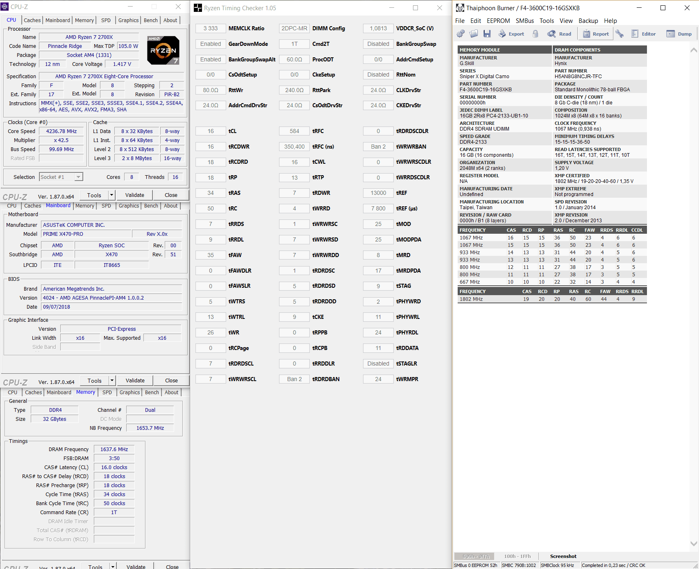
Task: Switch to SPD tab in top CPU-Z window
Action: pyautogui.click(x=106, y=20)
